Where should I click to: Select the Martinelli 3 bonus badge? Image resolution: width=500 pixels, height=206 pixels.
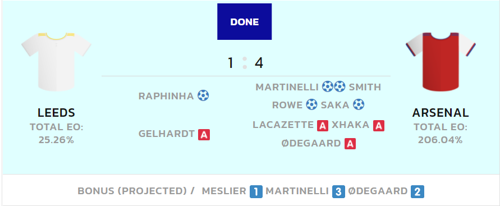pos(338,191)
